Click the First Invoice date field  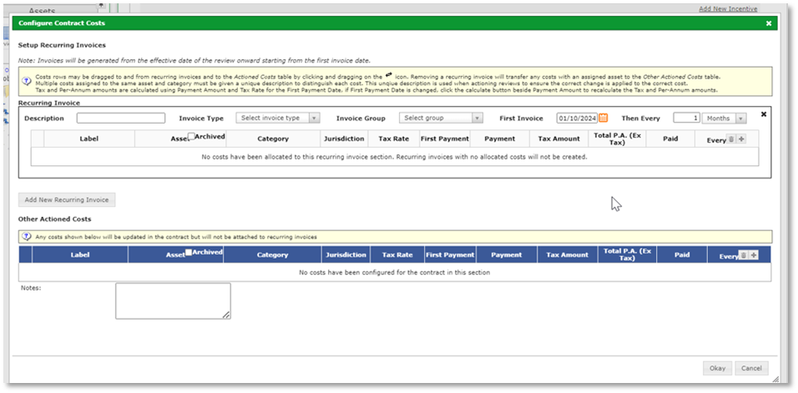pos(577,118)
